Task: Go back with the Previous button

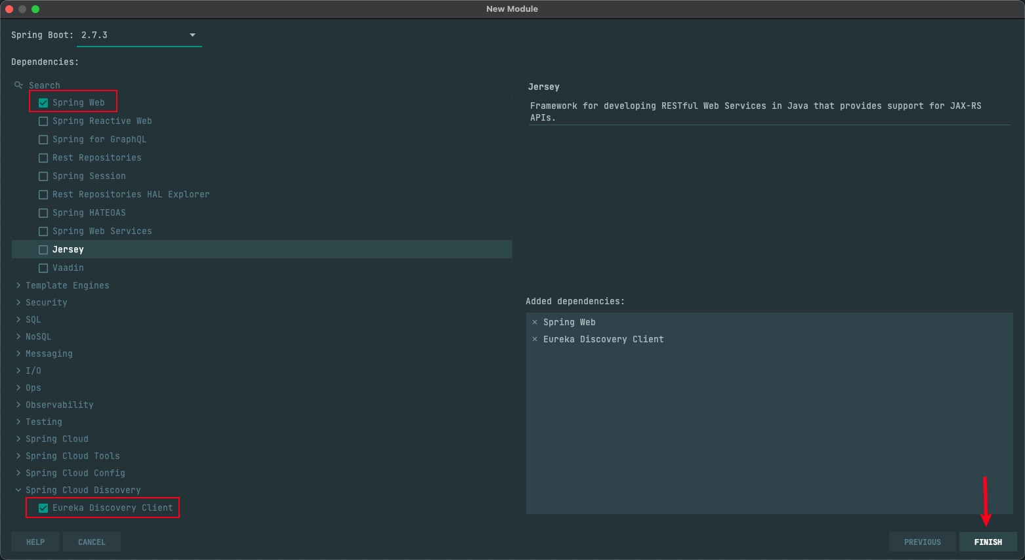Action: click(922, 542)
